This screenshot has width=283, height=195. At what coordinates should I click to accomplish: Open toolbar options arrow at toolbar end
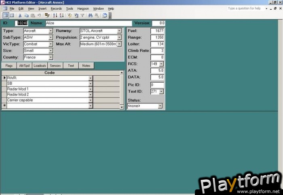[110, 16]
